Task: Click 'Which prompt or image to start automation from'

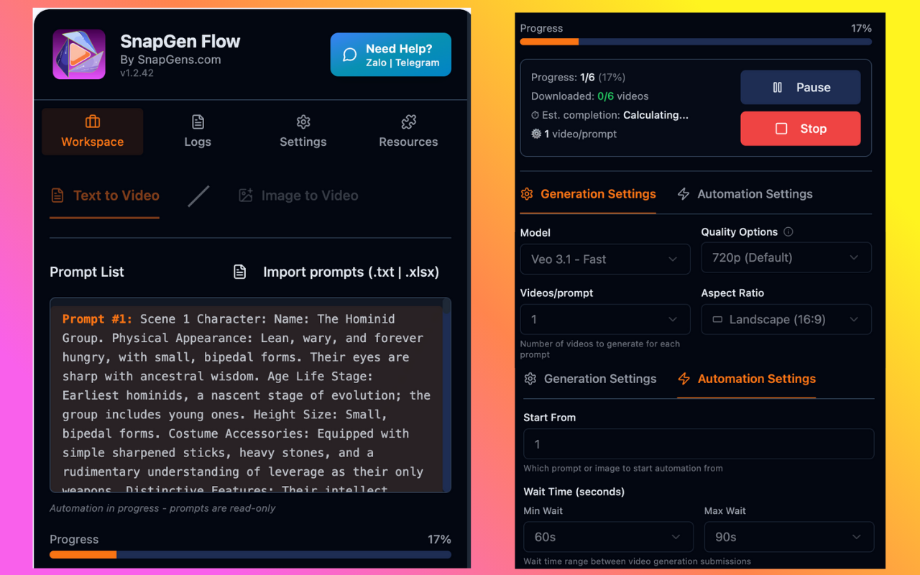Action: (x=623, y=468)
